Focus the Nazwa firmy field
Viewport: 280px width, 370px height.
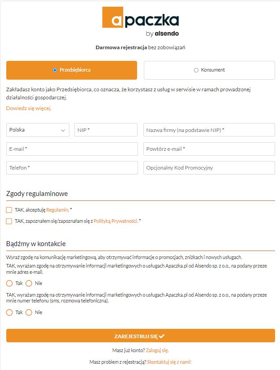209,130
